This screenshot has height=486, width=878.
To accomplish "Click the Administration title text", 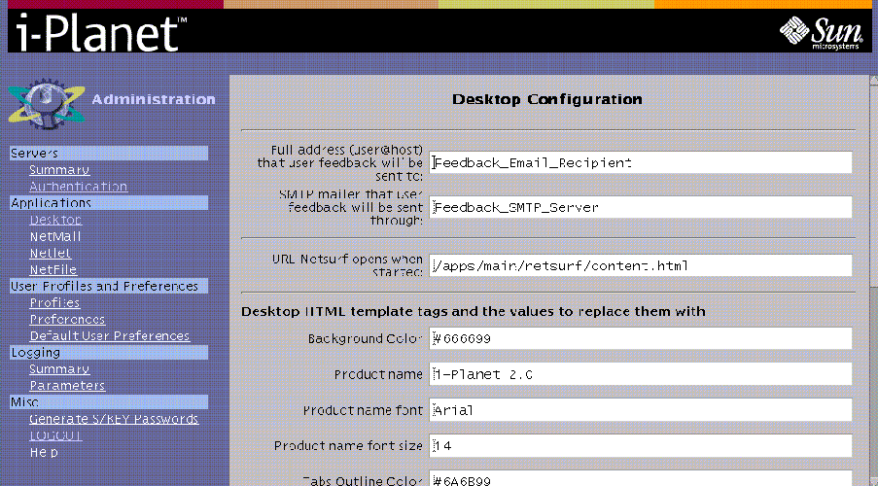I will (154, 99).
